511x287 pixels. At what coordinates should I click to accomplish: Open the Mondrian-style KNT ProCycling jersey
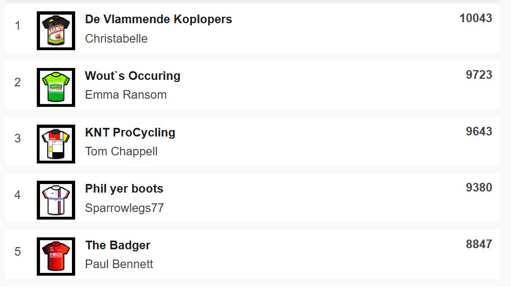56,144
